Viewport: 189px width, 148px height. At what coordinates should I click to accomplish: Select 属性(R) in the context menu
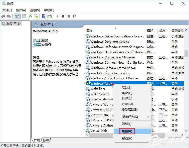[132, 131]
